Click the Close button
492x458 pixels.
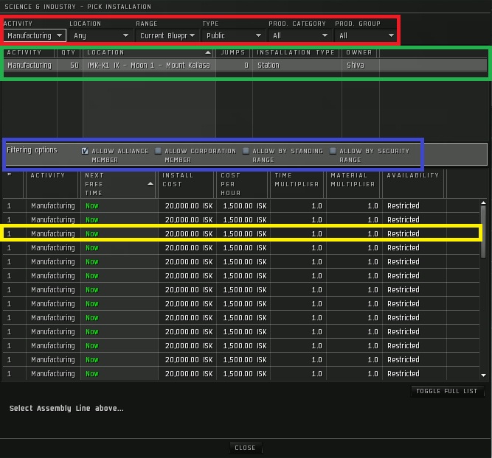(x=245, y=448)
